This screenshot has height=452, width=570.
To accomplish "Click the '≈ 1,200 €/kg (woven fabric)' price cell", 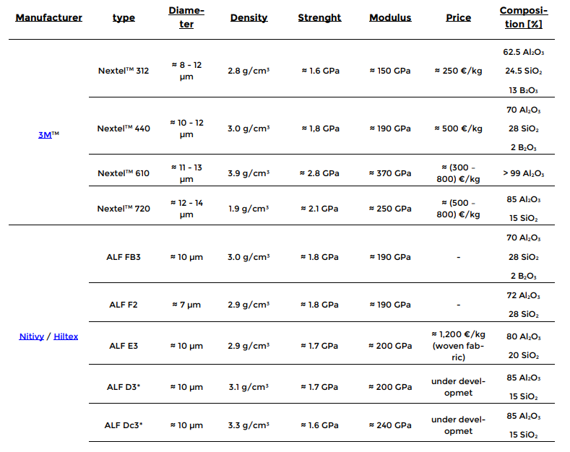I will [459, 346].
